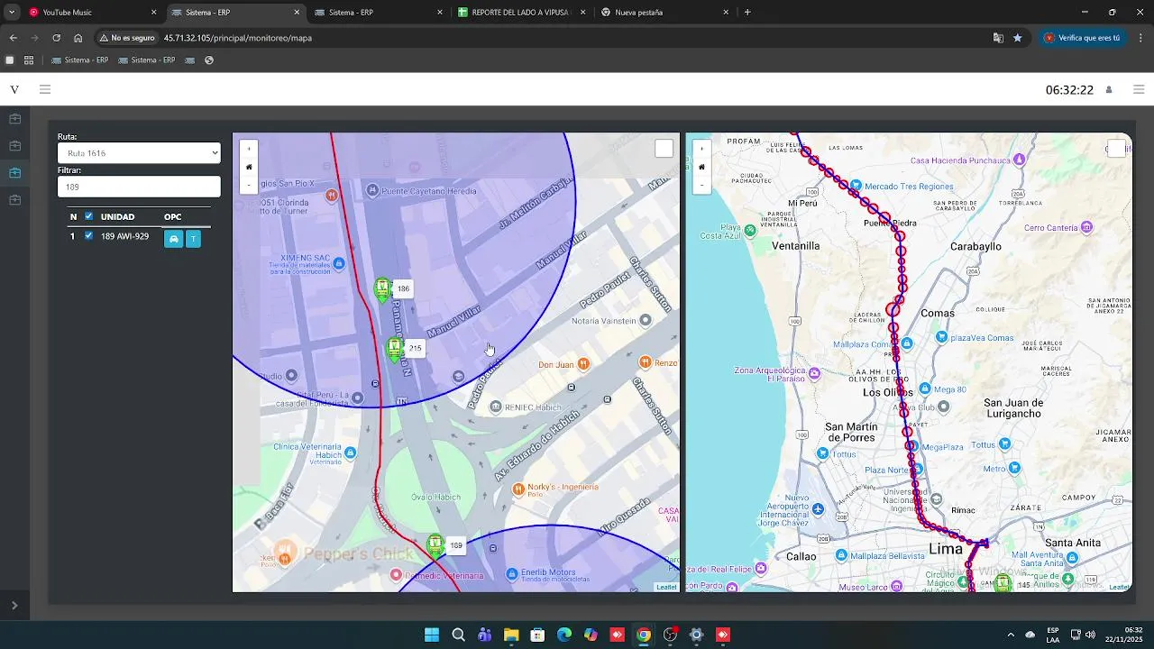Click the Verifica que eres tú profile button
The height and width of the screenshot is (649, 1154).
pyautogui.click(x=1082, y=38)
